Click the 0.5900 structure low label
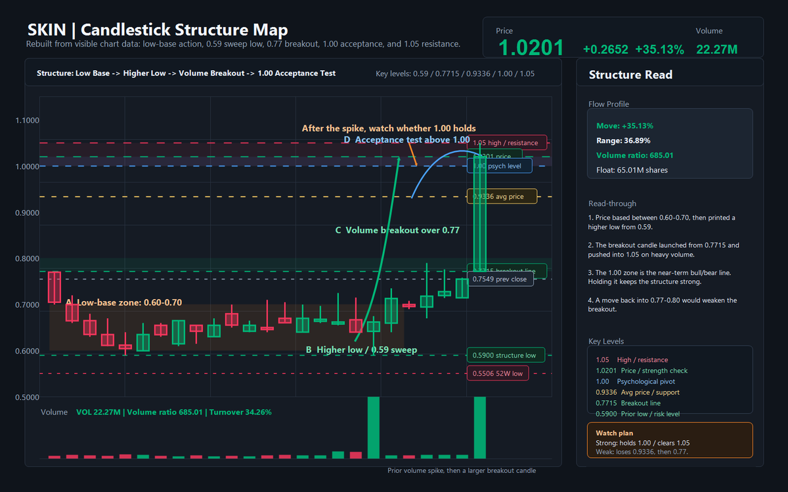Viewport: 788px width, 492px height. [x=506, y=356]
